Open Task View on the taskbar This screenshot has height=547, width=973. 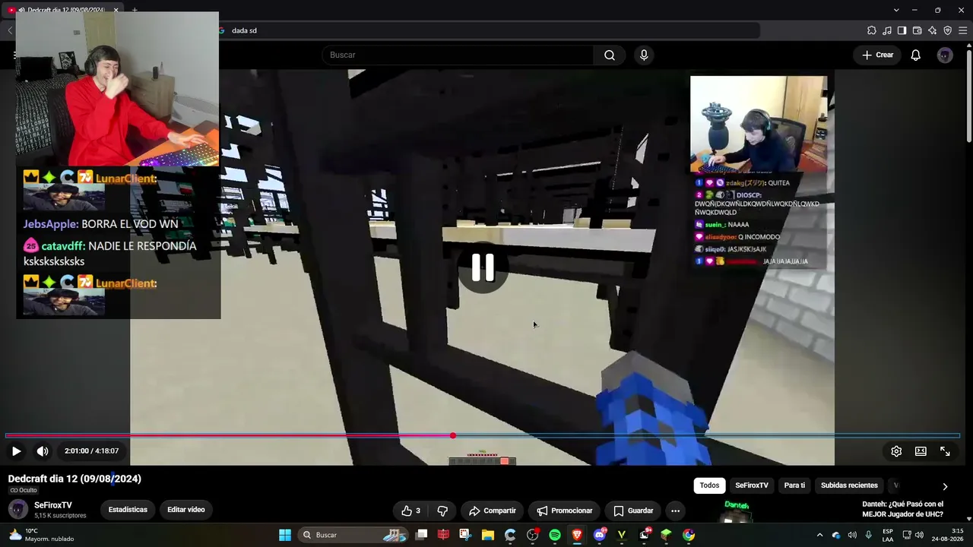click(x=422, y=535)
